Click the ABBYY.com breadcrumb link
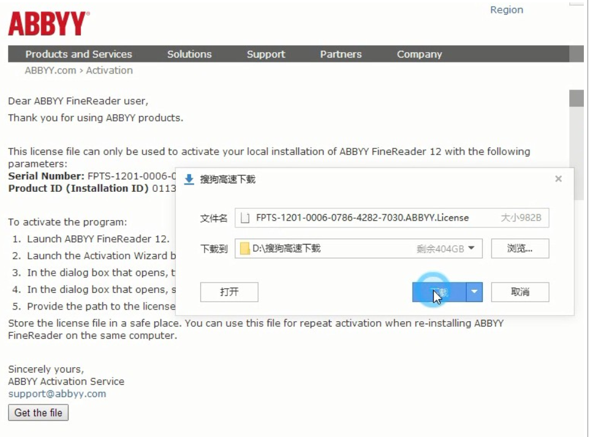The width and height of the screenshot is (601, 437). [x=51, y=70]
